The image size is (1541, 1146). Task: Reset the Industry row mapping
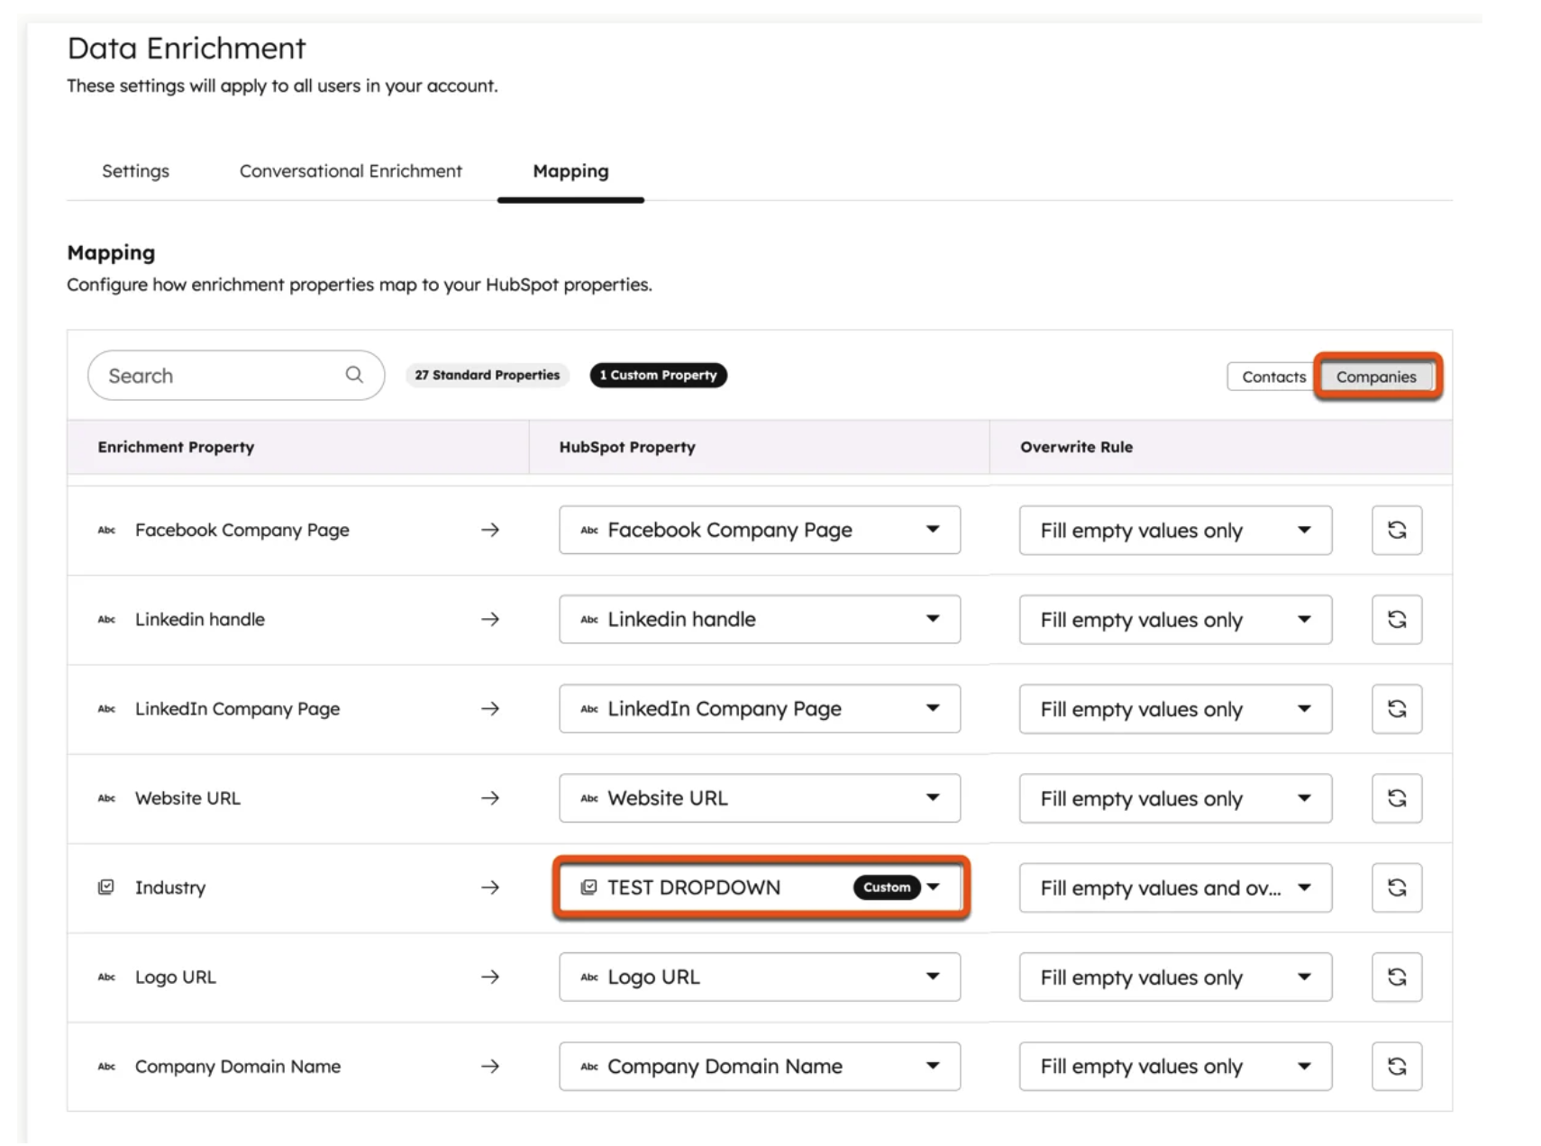click(1396, 887)
